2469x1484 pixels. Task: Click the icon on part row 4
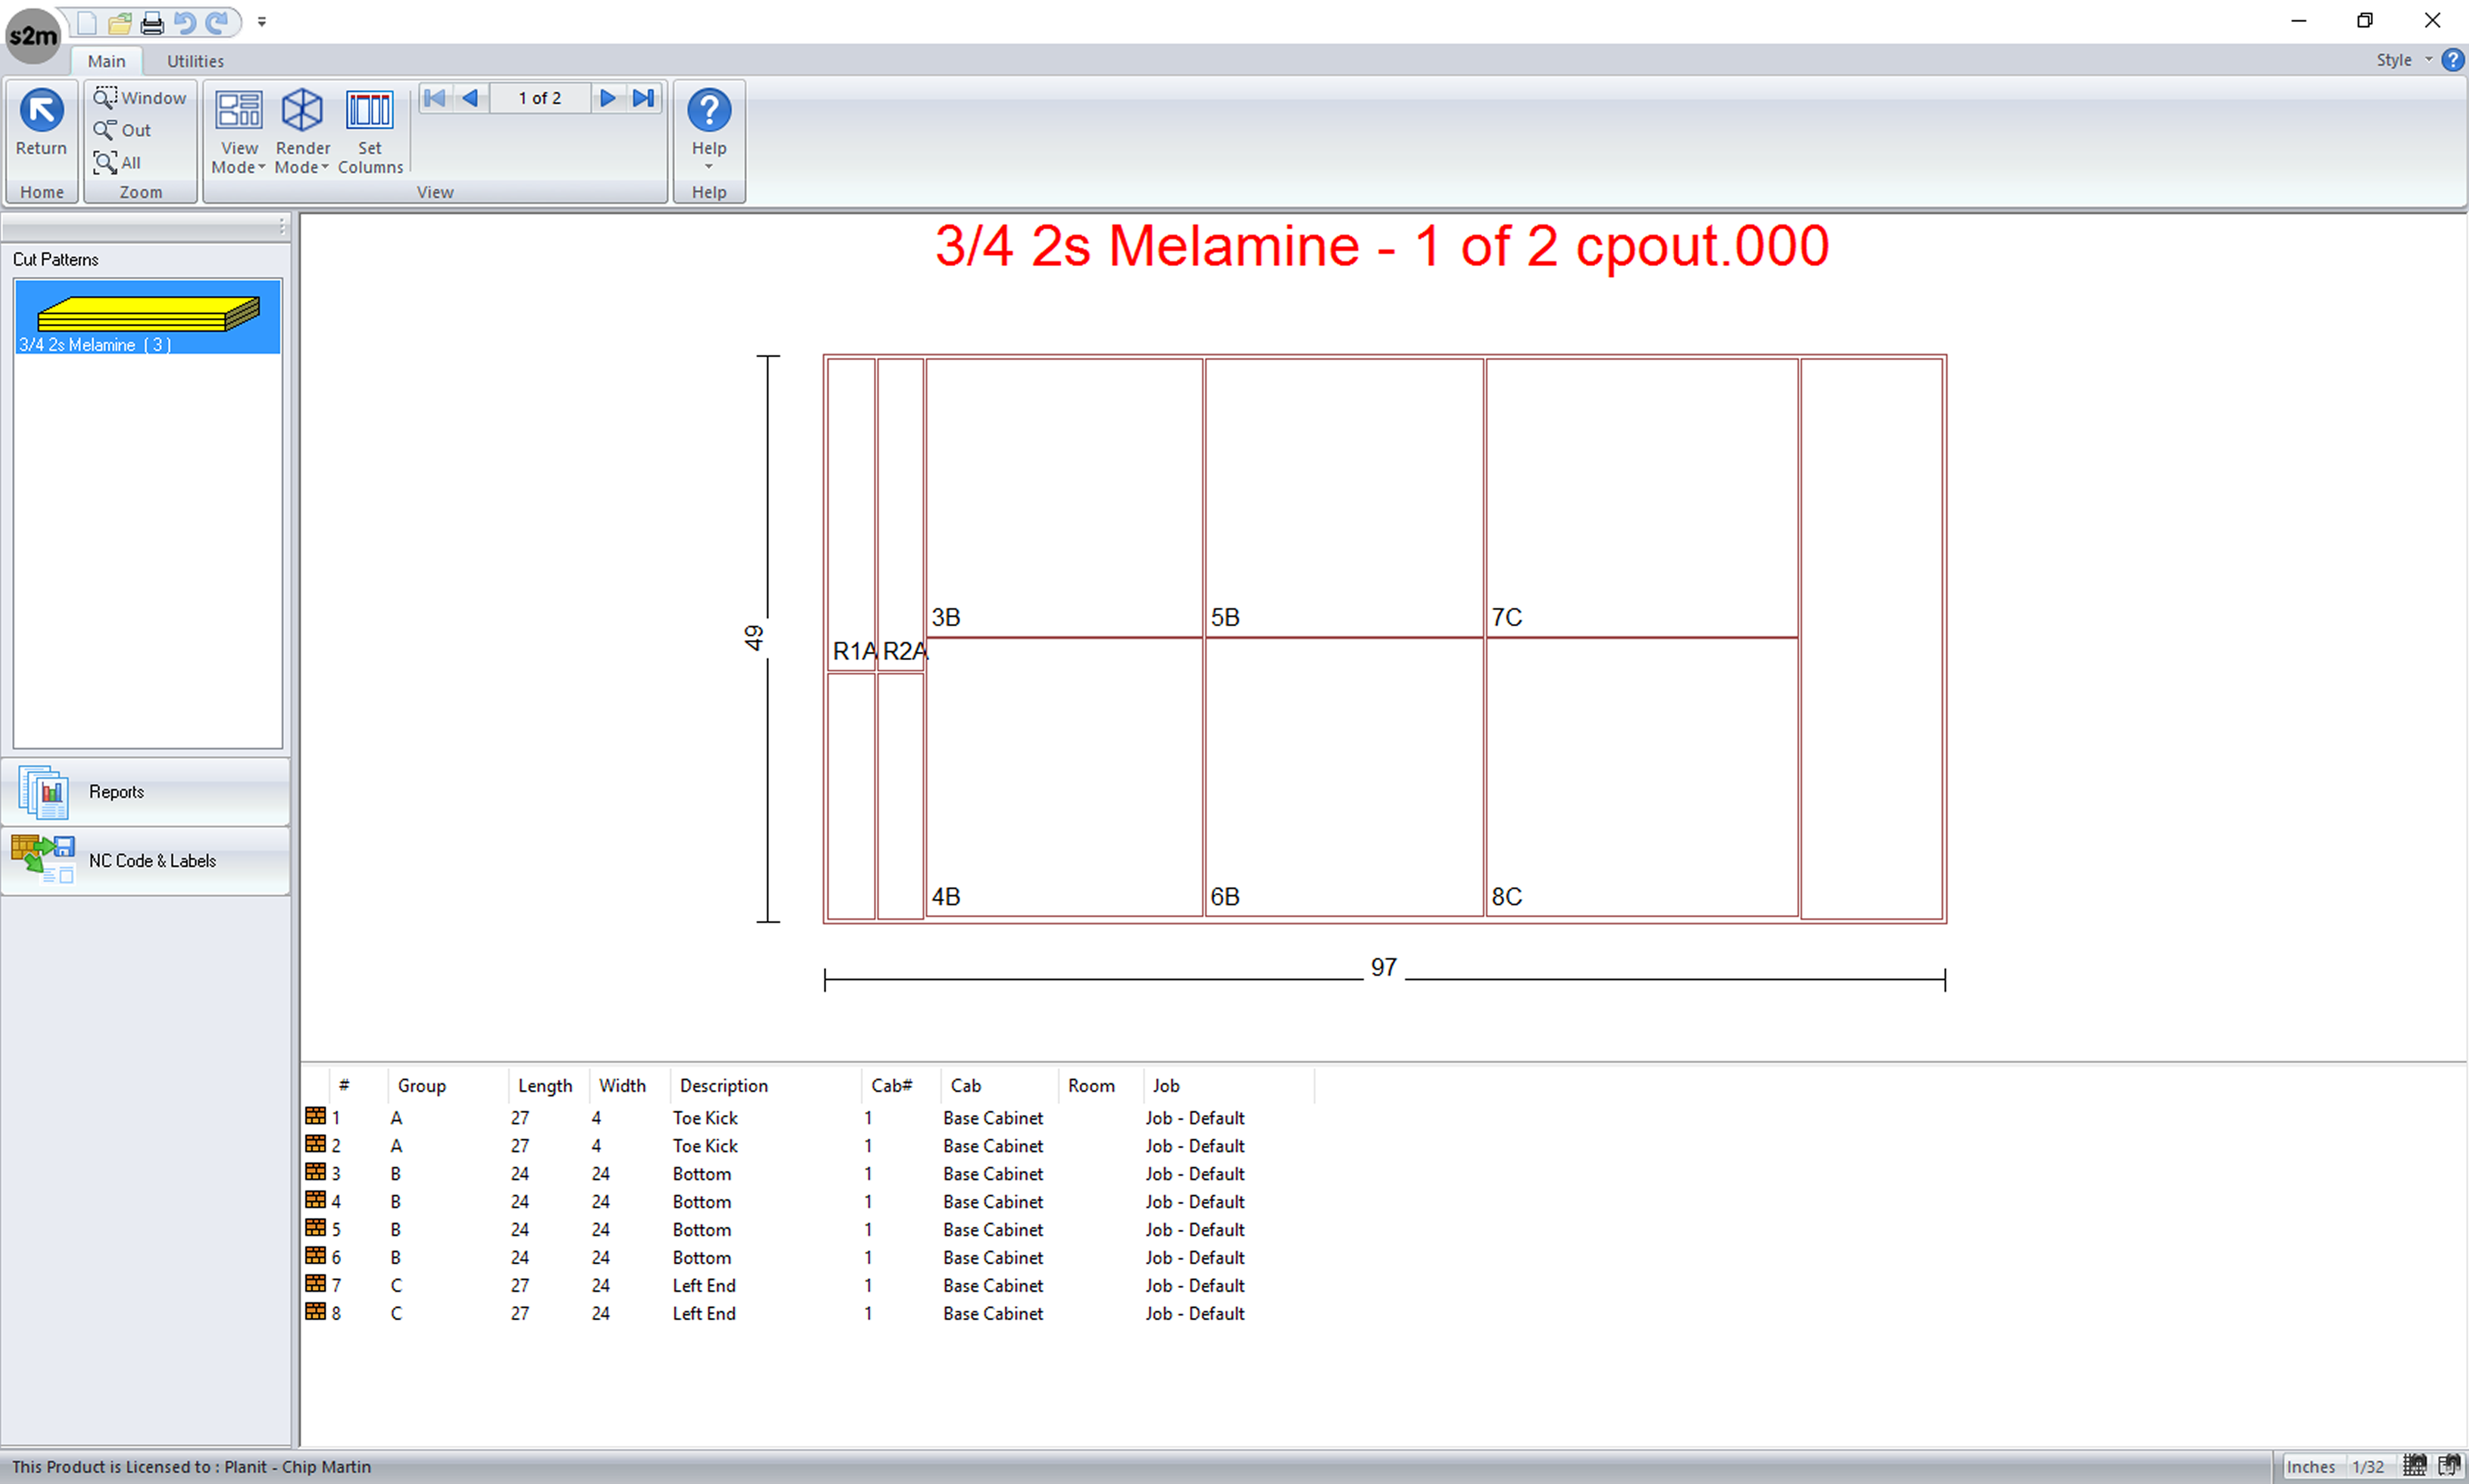click(x=316, y=1200)
